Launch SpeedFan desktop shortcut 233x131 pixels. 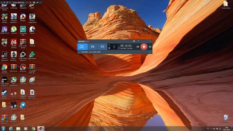point(14,106)
